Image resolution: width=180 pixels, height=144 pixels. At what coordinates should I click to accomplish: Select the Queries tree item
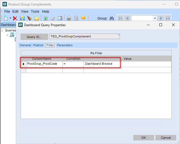tap(10, 30)
